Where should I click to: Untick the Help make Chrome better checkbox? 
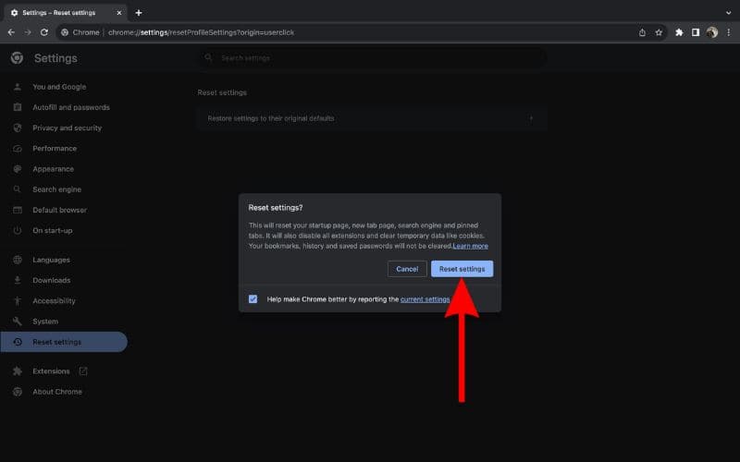[x=253, y=299]
